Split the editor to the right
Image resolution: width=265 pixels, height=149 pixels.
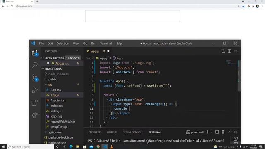point(229,51)
